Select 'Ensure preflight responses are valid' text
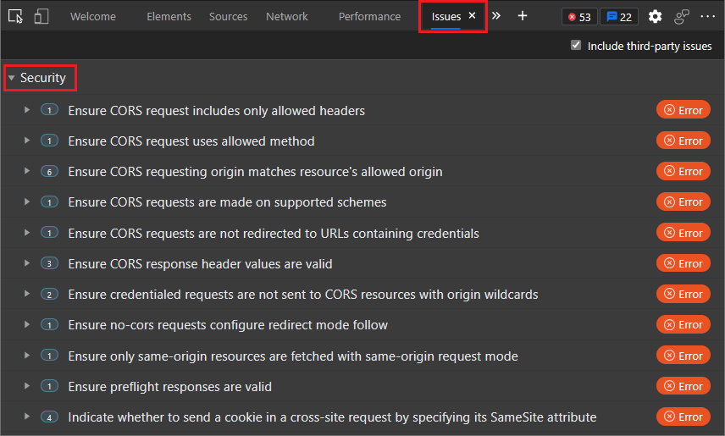Viewport: 725px width, 436px height. click(x=169, y=386)
